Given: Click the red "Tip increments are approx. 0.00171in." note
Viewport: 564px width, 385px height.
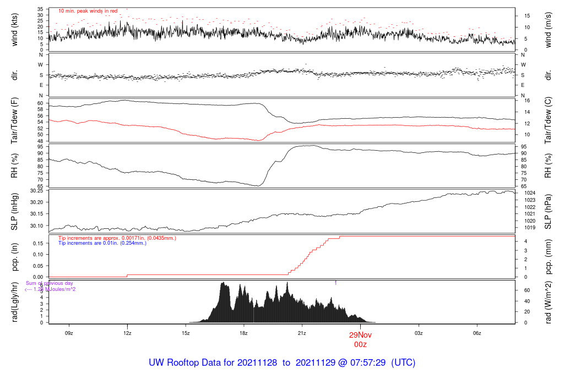Looking at the screenshot, I should pyautogui.click(x=117, y=238).
